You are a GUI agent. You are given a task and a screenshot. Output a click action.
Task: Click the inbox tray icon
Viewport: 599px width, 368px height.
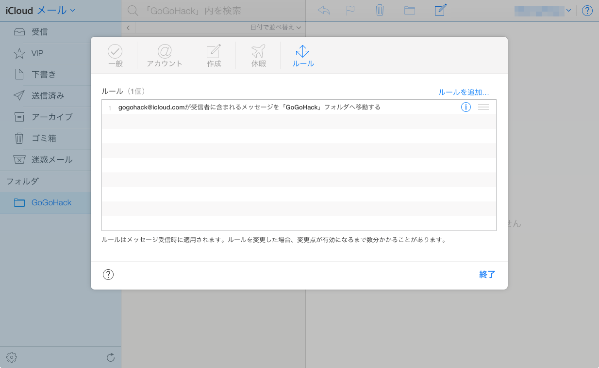[x=19, y=32]
